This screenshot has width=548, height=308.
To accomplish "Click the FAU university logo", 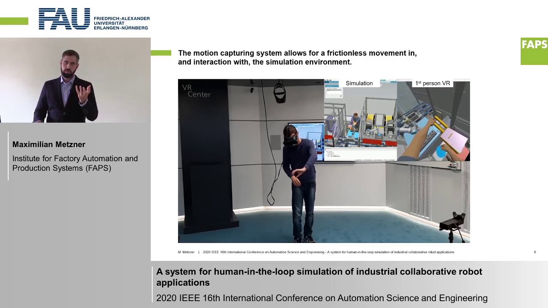I will pos(94,19).
